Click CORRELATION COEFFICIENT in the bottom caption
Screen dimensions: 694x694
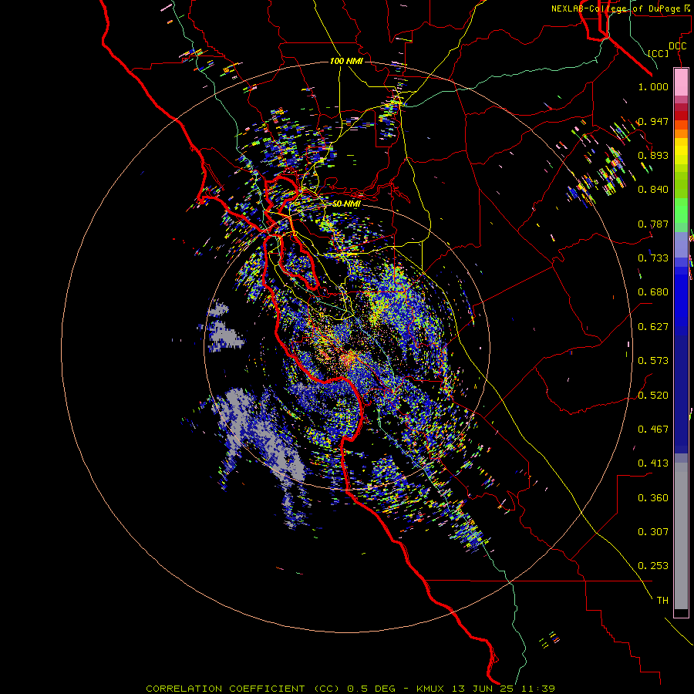[225, 689]
